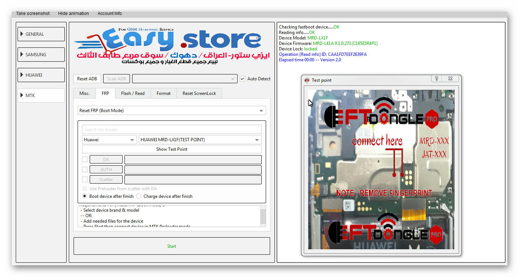519x277 pixels.
Task: Click the Search for model field
Action: tap(172, 129)
